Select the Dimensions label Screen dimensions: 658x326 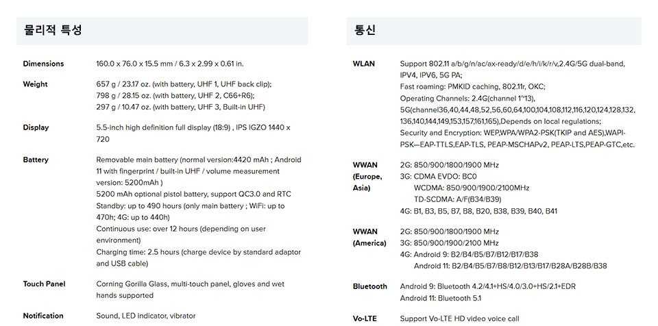point(43,64)
